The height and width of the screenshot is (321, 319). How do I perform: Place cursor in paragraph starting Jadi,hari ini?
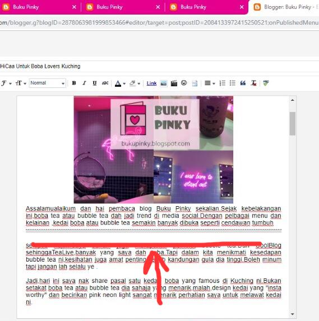point(154,291)
